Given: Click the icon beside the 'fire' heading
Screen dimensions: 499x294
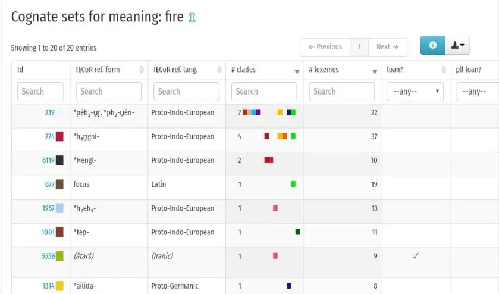Looking at the screenshot, I should (x=192, y=18).
